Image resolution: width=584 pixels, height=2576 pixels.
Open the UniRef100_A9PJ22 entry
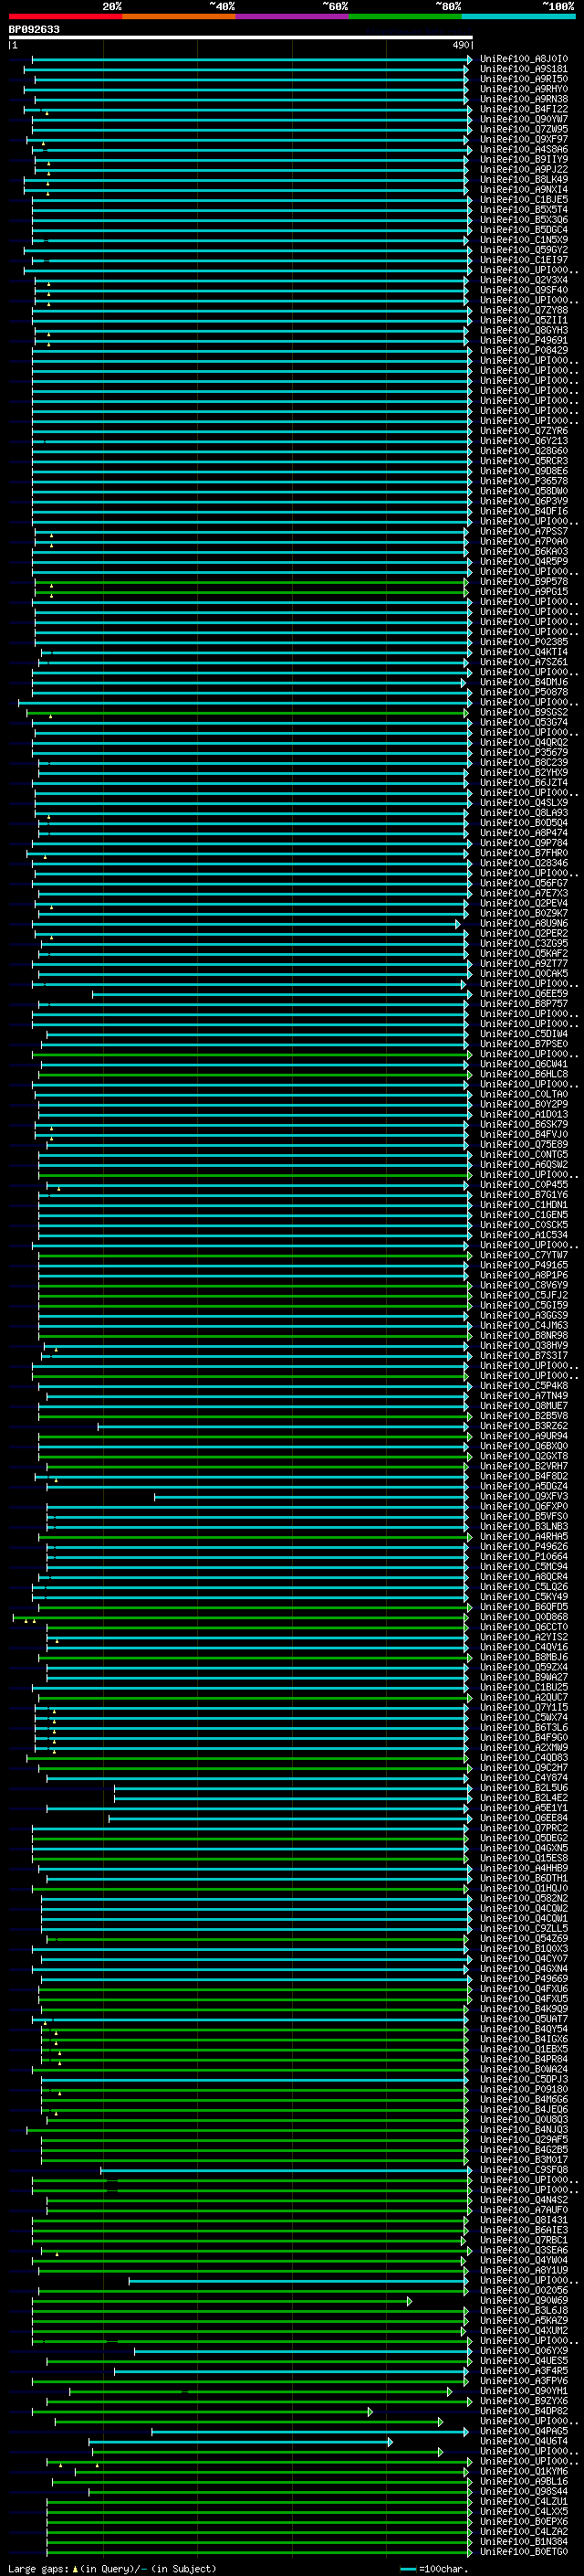(x=524, y=169)
